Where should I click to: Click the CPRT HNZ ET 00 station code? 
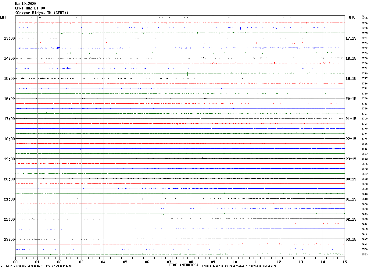(x=30, y=8)
